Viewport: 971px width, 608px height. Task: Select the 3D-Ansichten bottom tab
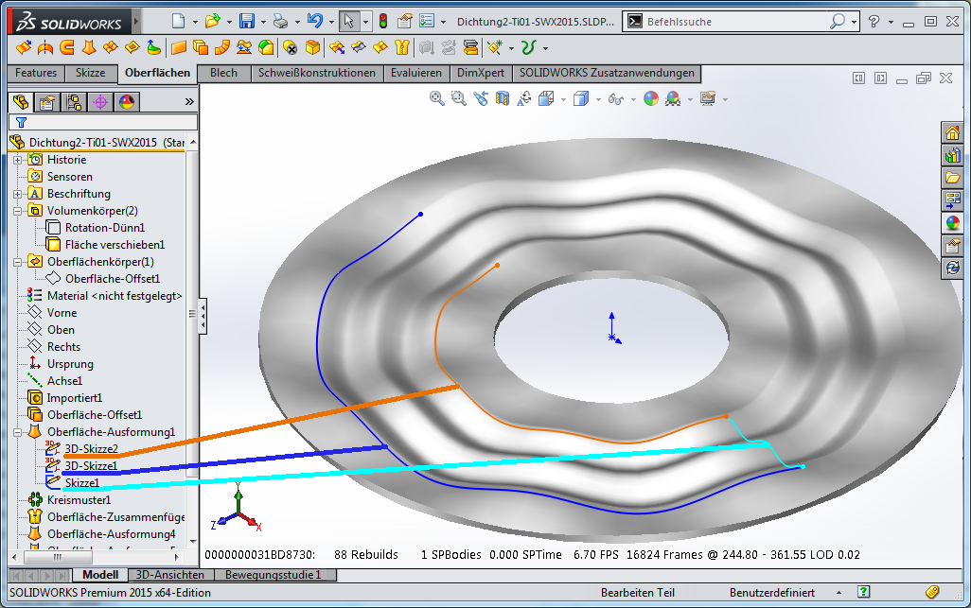pyautogui.click(x=170, y=575)
